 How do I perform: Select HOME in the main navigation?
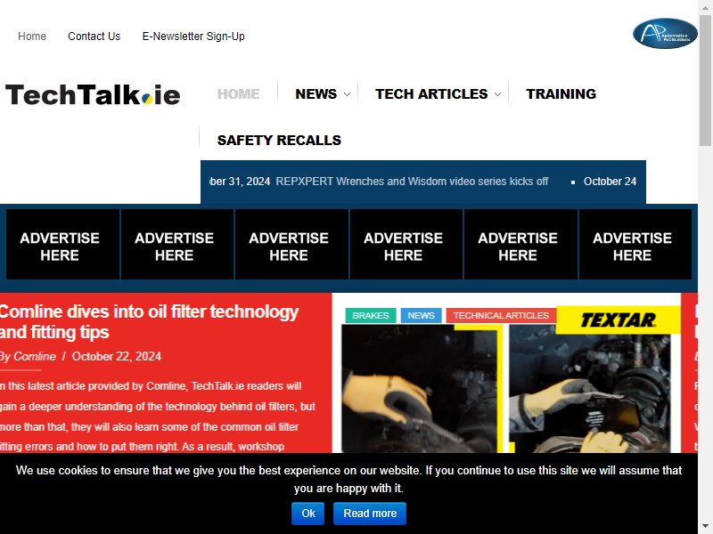[238, 94]
